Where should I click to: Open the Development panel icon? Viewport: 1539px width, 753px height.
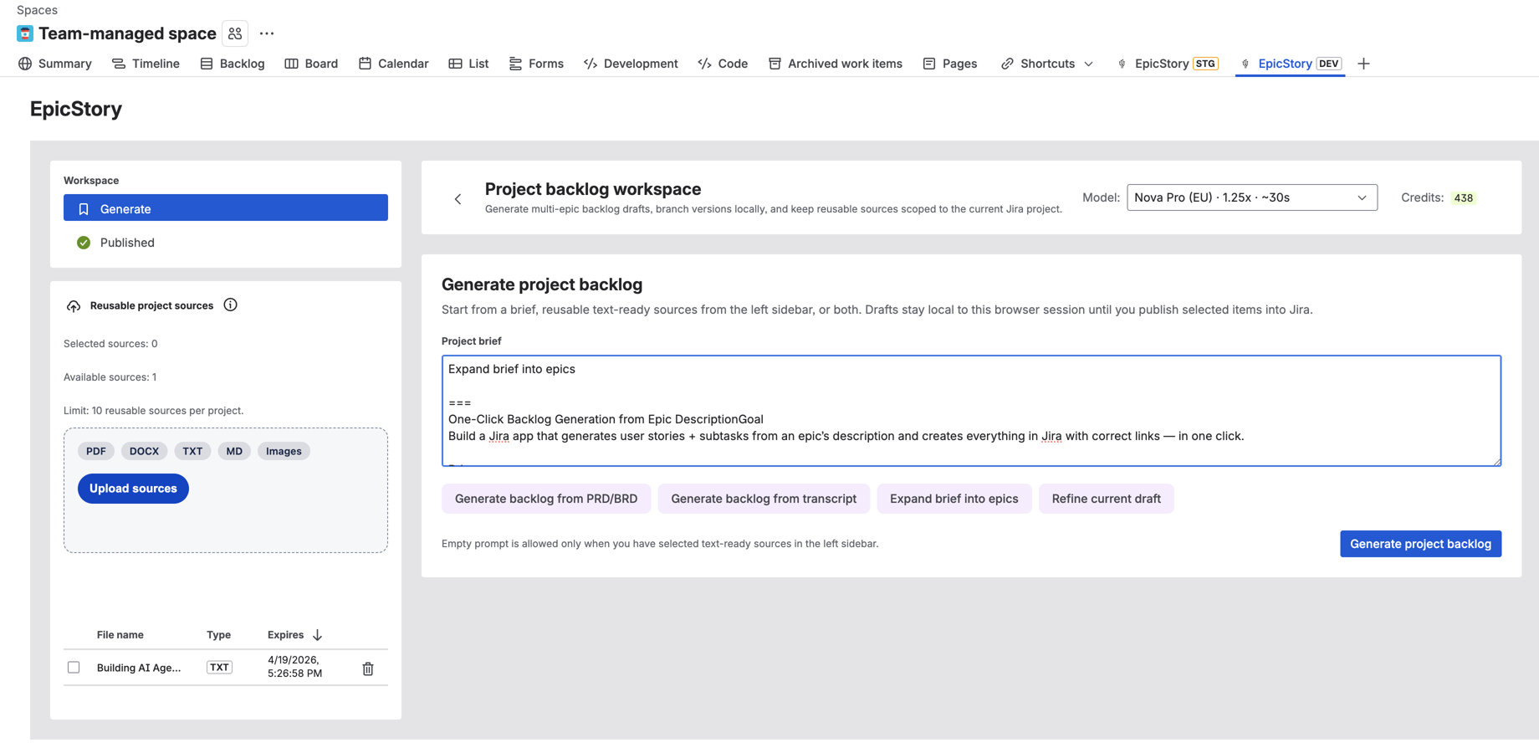coord(591,64)
